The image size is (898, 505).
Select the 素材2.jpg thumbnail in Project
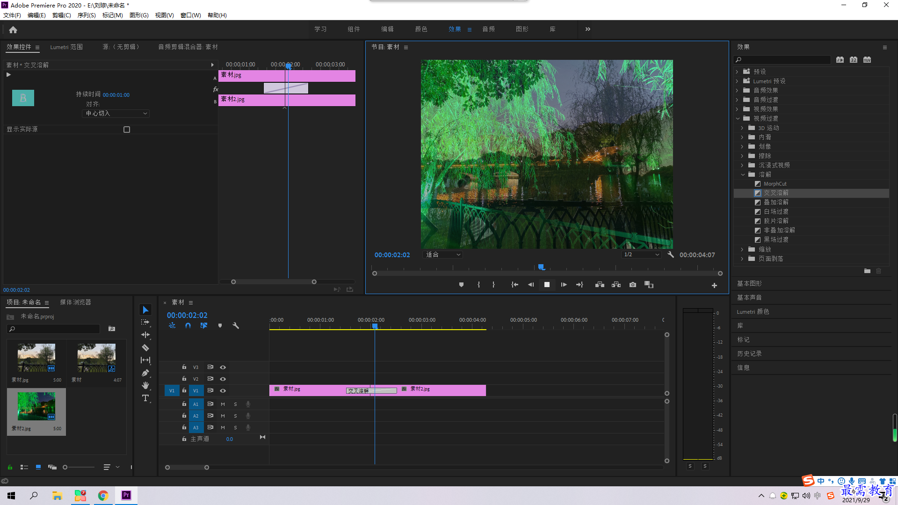(x=36, y=406)
